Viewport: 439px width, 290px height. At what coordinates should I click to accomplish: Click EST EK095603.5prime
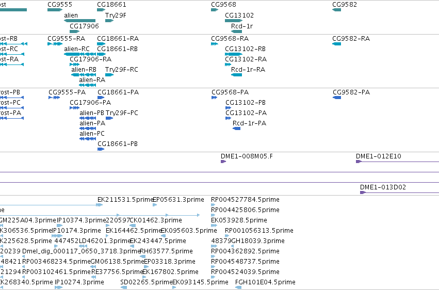[x=189, y=231]
